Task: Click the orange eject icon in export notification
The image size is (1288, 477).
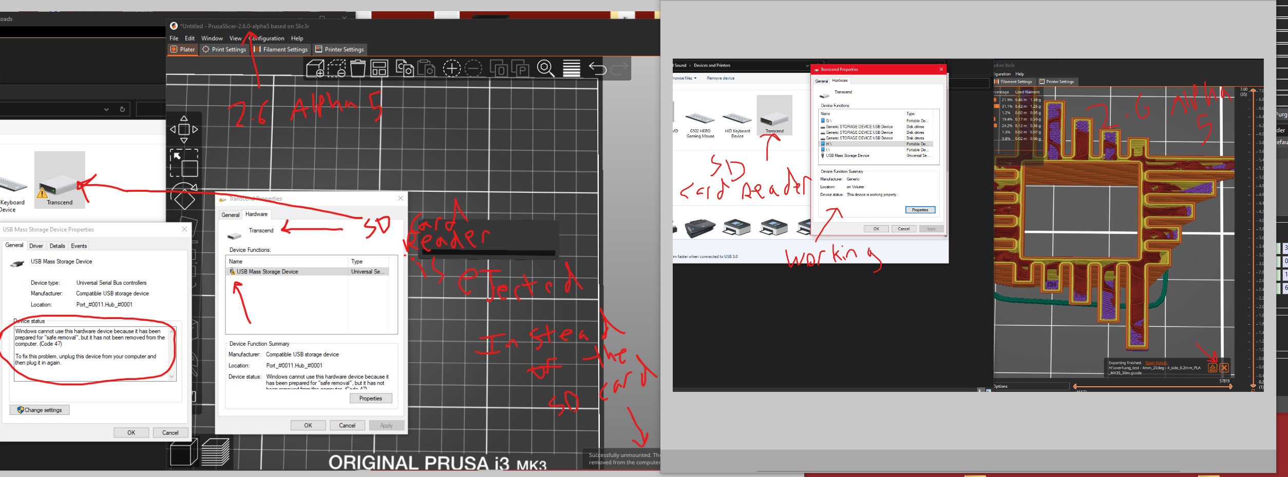Action: [x=1213, y=368]
